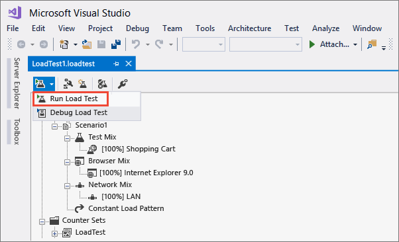
Task: Click the Visual Studio logo icon
Action: [x=15, y=13]
